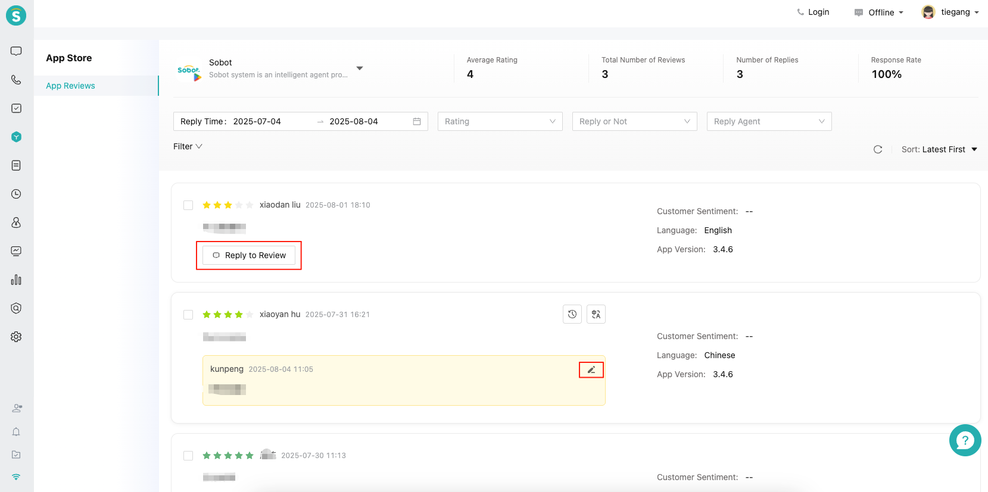Image resolution: width=988 pixels, height=492 pixels.
Task: Open the settings gear in the left sidebar
Action: [x=16, y=337]
